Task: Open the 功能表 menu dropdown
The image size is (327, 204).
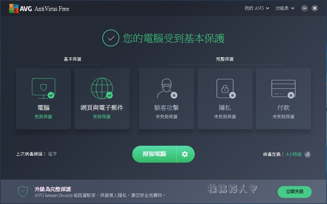Action: 285,8
